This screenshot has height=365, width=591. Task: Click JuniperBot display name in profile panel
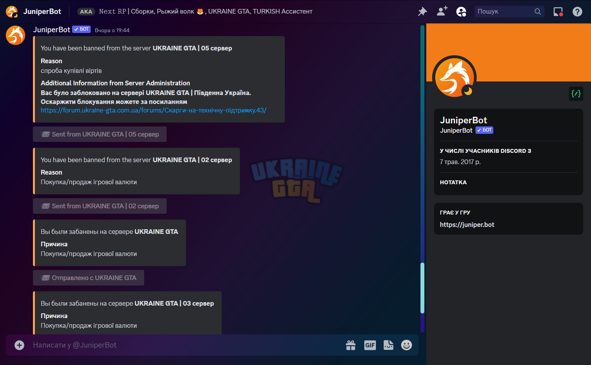pyautogui.click(x=463, y=120)
